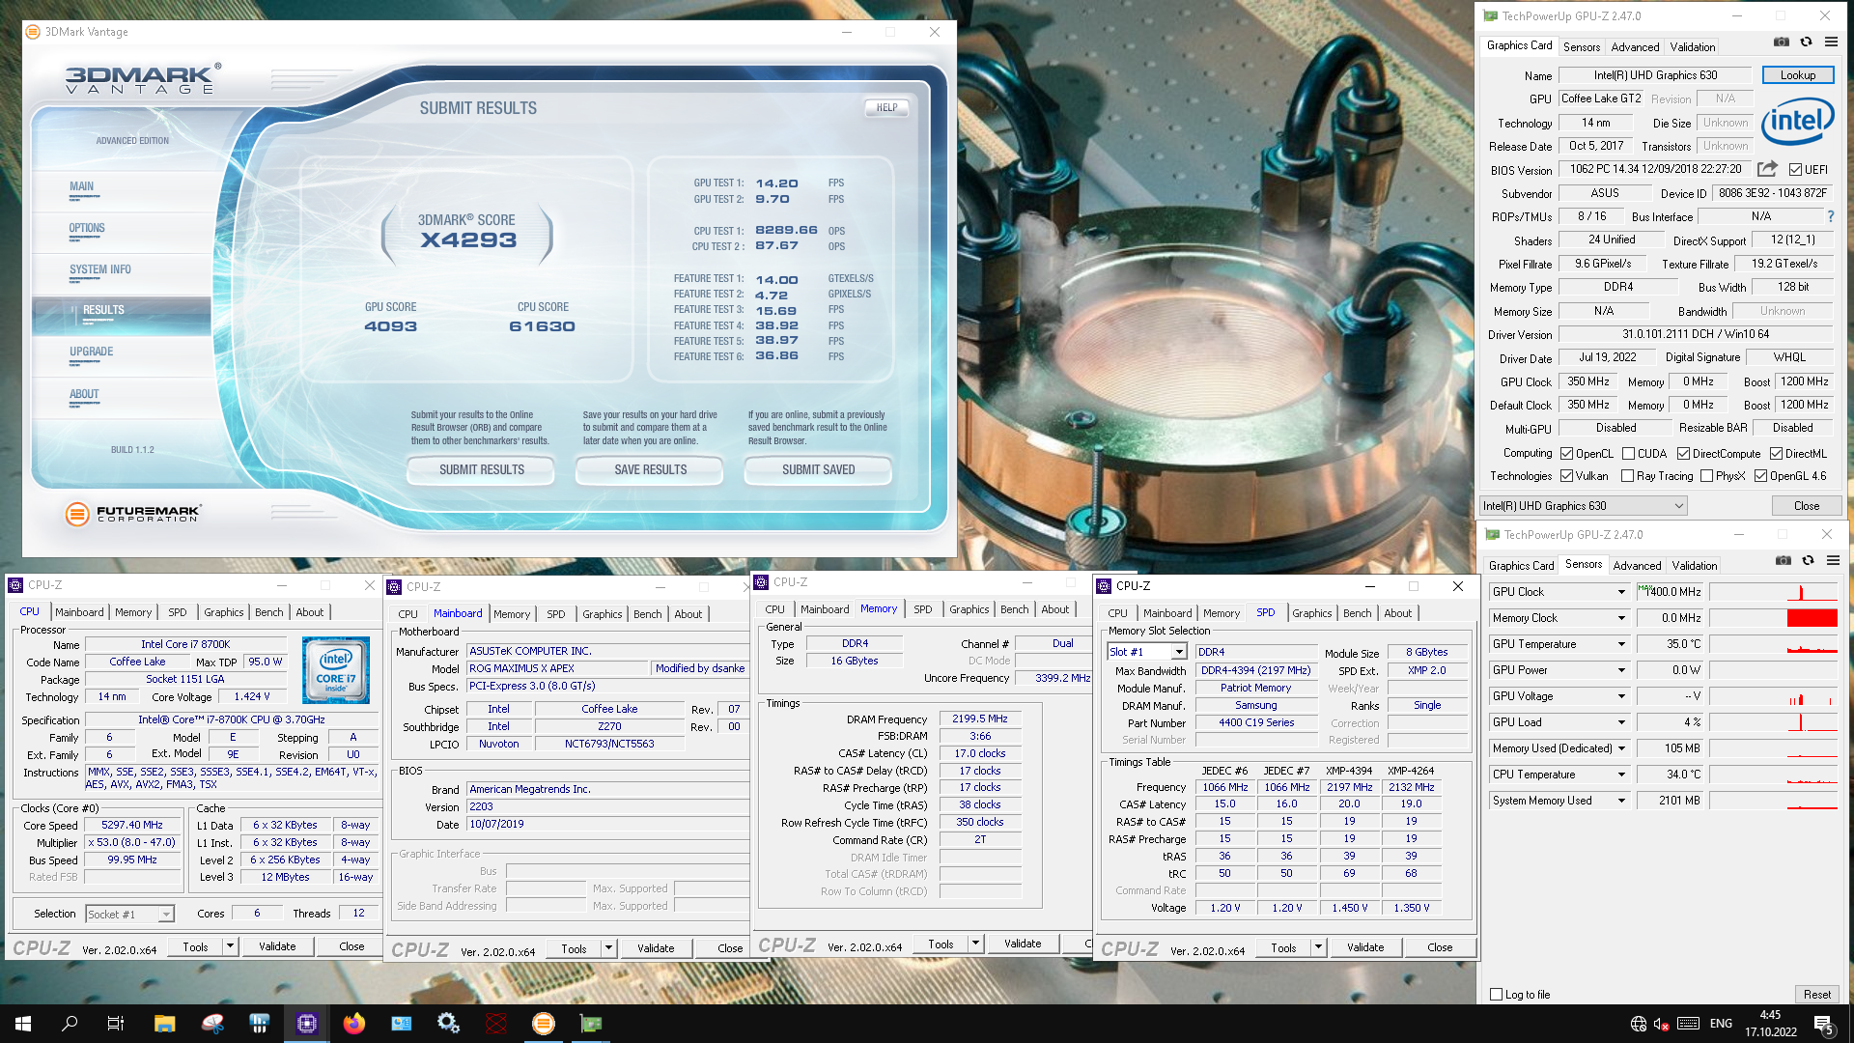
Task: Click network globe icon in system tray
Action: 1639,1024
